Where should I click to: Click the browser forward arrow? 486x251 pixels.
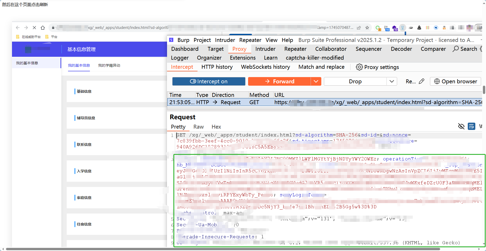click(x=26, y=28)
